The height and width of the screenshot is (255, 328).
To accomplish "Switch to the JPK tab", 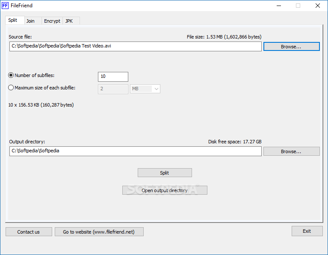I will pos(71,21).
